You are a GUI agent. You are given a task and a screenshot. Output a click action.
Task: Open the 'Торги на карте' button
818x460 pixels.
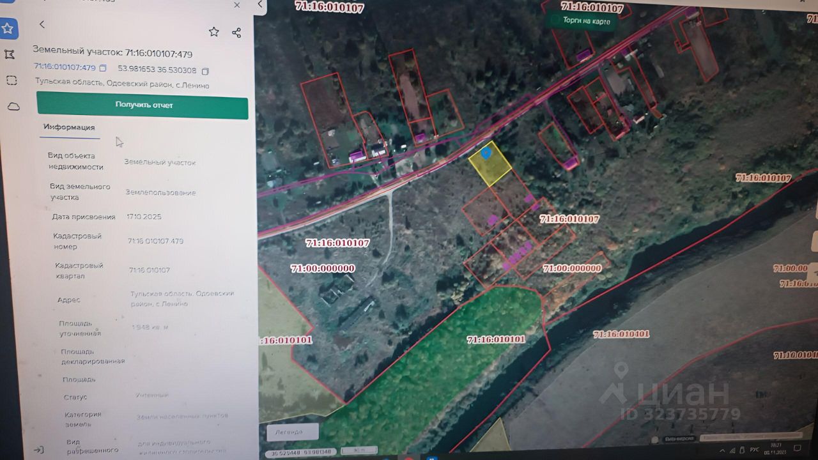583,20
